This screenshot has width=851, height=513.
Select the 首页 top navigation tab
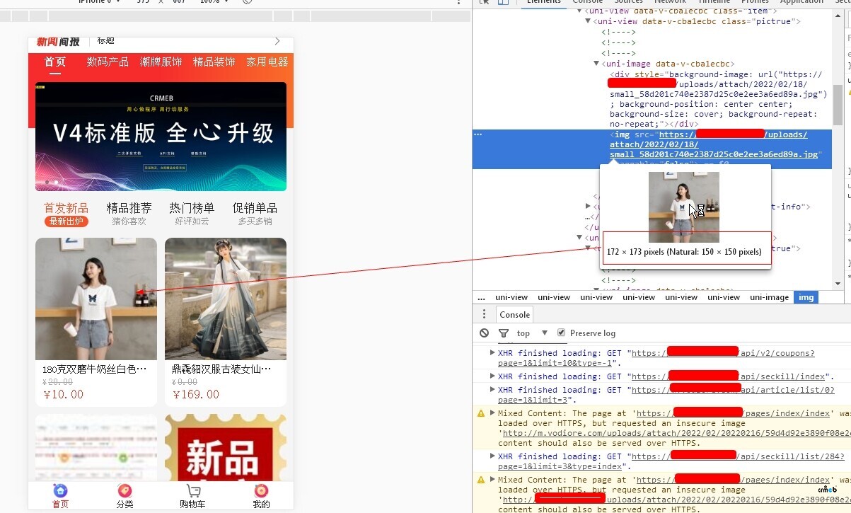coord(55,62)
